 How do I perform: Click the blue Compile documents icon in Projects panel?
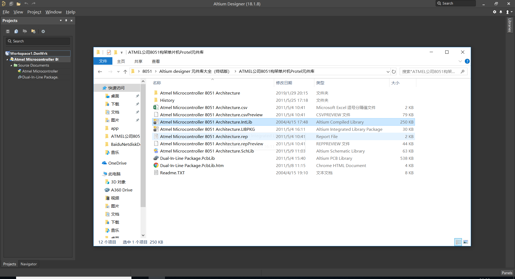(x=16, y=31)
